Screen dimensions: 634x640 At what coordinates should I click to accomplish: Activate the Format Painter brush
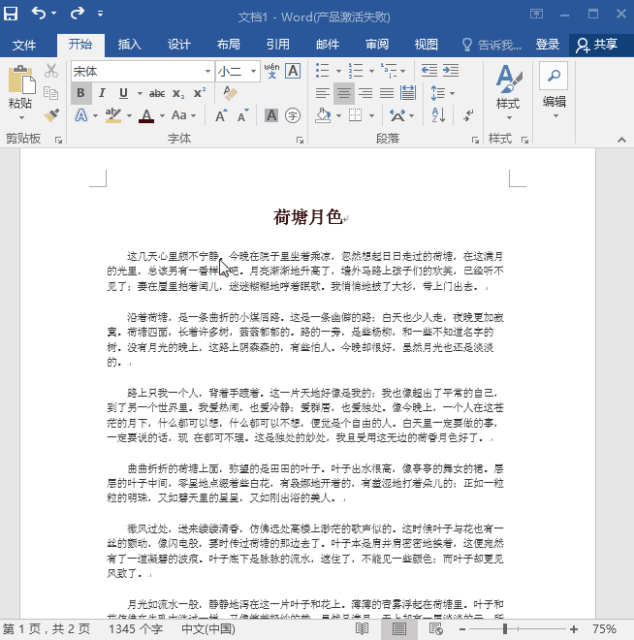(x=51, y=115)
